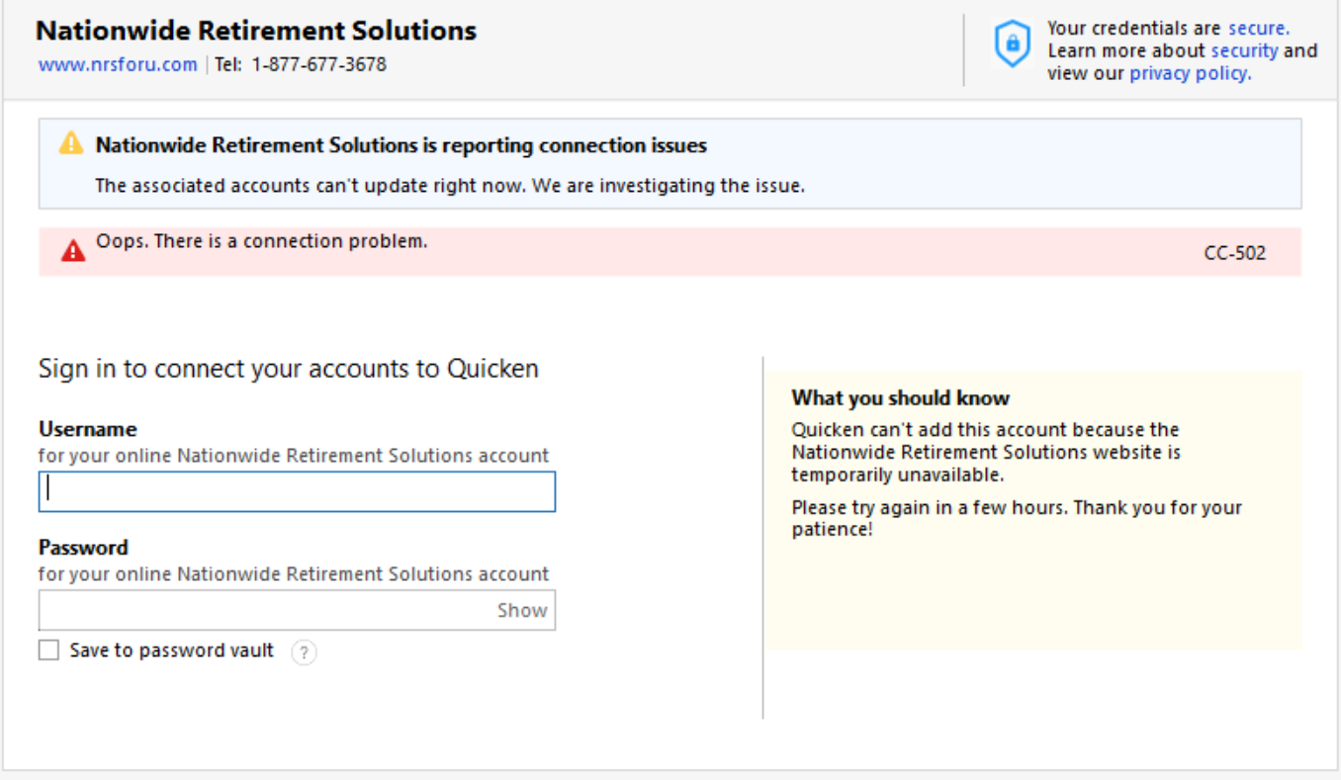
Task: Click the Nationwide Retirement Solutions title
Action: (x=256, y=31)
